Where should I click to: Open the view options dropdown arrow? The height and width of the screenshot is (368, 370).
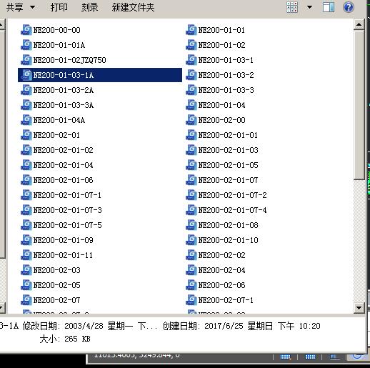[x=309, y=7]
